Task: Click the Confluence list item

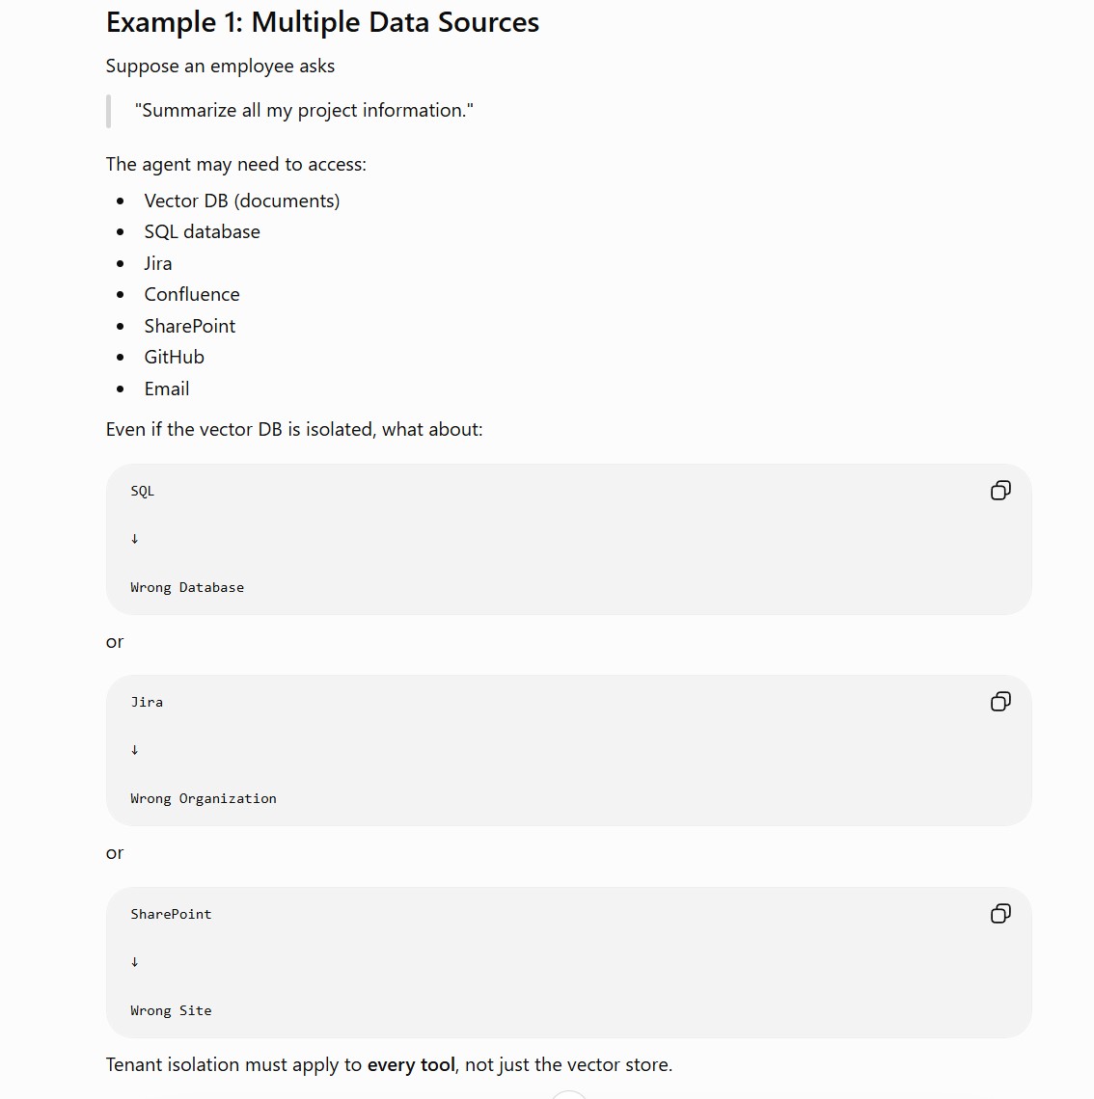Action: [x=191, y=294]
